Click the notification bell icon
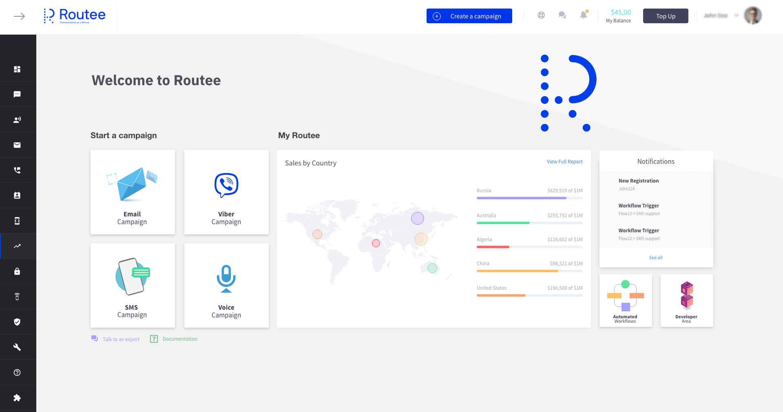This screenshot has height=412, width=783. click(584, 15)
